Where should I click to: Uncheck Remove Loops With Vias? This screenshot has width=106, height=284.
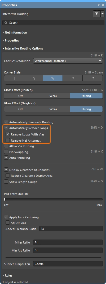8,134
